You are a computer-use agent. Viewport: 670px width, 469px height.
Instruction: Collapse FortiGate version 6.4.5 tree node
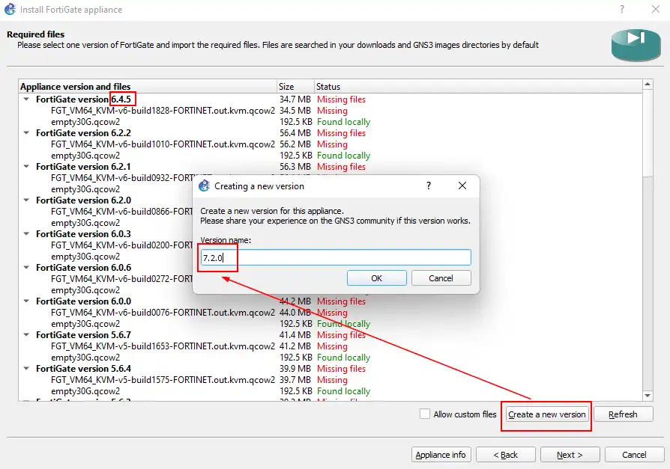(x=26, y=99)
